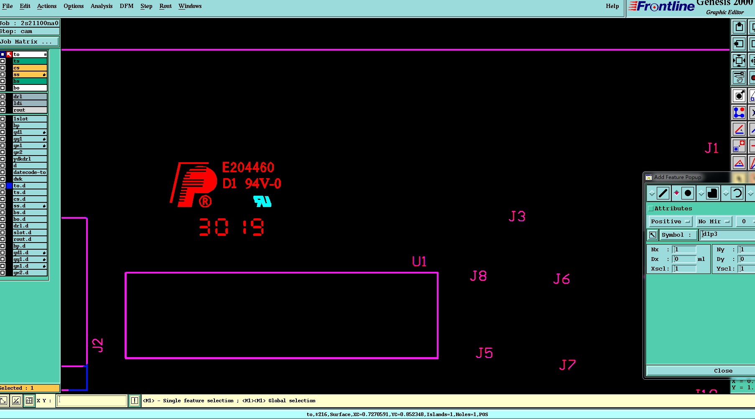Select the gm2.d layer row
The width and height of the screenshot is (755, 419).
click(30, 273)
